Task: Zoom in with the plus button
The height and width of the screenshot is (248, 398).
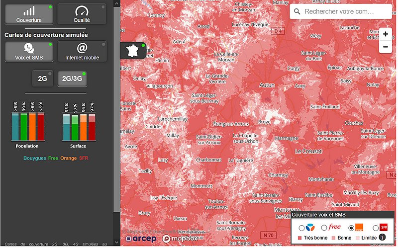Action: [385, 34]
